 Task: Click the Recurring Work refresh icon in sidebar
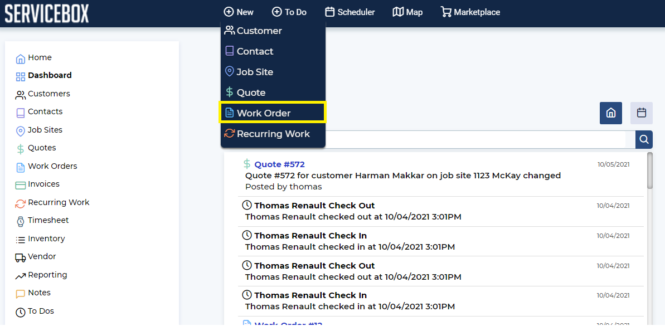point(21,203)
